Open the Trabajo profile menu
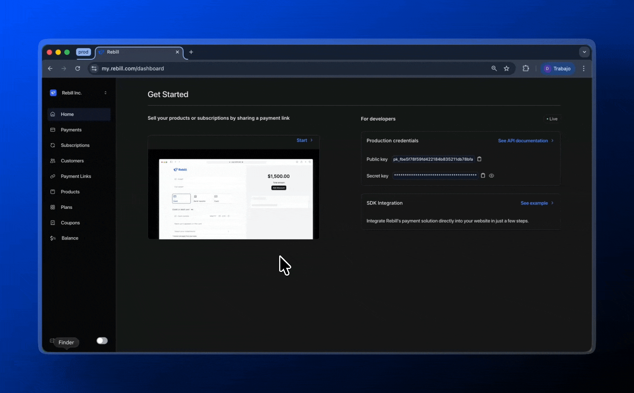The image size is (634, 393). coord(558,68)
